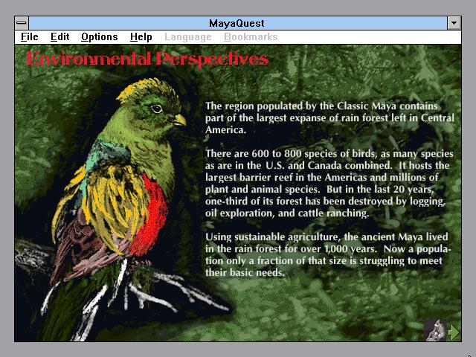Screen dimensions: 476x357
Task: Click the Environmental Perspectives heading
Action: click(147, 59)
